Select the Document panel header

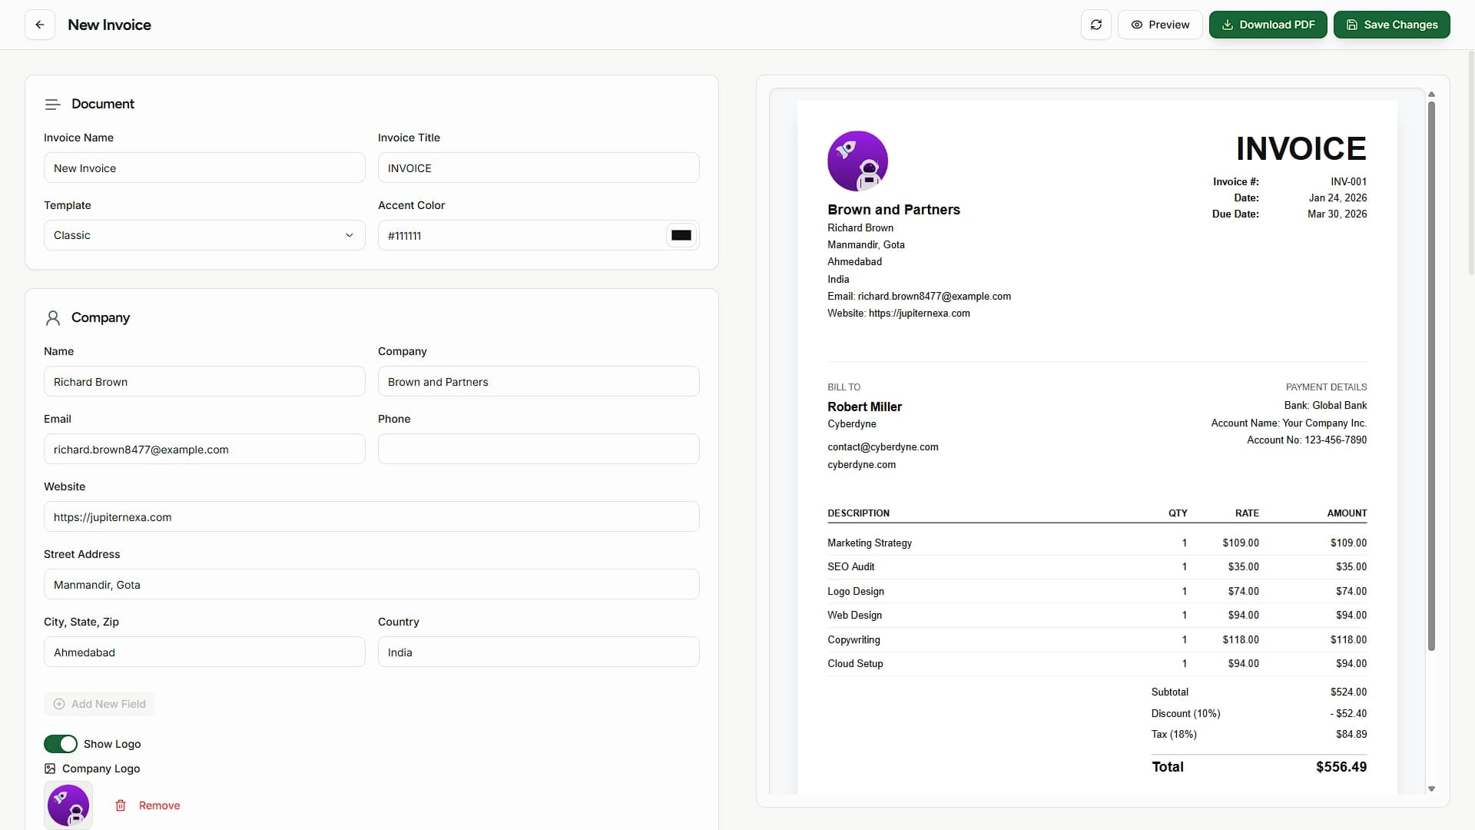(x=103, y=104)
